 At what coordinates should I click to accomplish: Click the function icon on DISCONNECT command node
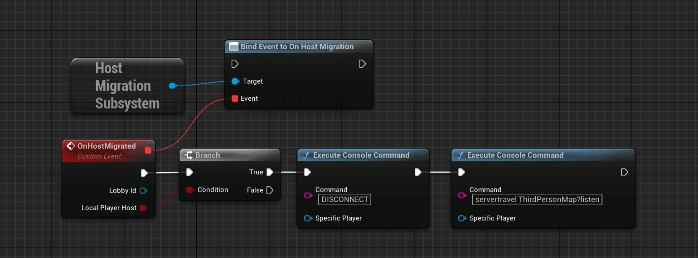tap(306, 155)
